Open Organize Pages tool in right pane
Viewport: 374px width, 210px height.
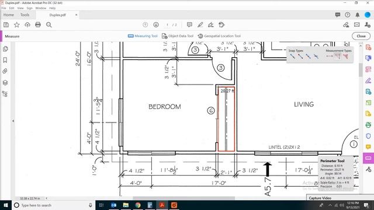[x=368, y=69]
